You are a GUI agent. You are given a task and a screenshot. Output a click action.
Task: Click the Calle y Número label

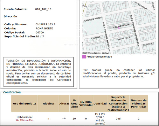[16, 24]
